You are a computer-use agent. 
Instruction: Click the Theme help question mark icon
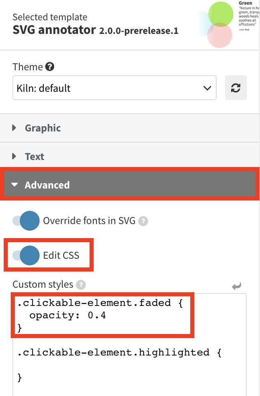[x=49, y=67]
